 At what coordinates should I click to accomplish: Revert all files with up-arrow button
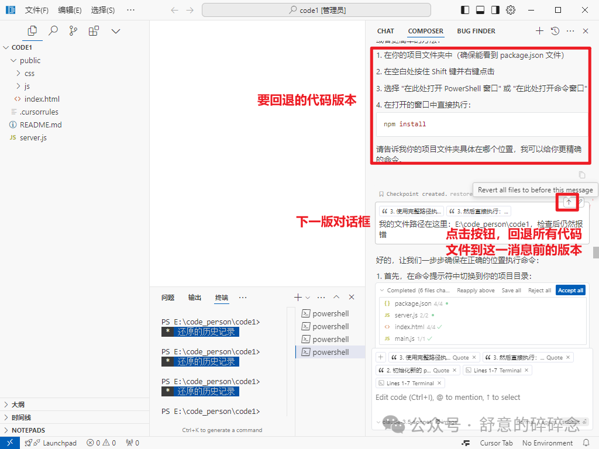click(x=569, y=202)
